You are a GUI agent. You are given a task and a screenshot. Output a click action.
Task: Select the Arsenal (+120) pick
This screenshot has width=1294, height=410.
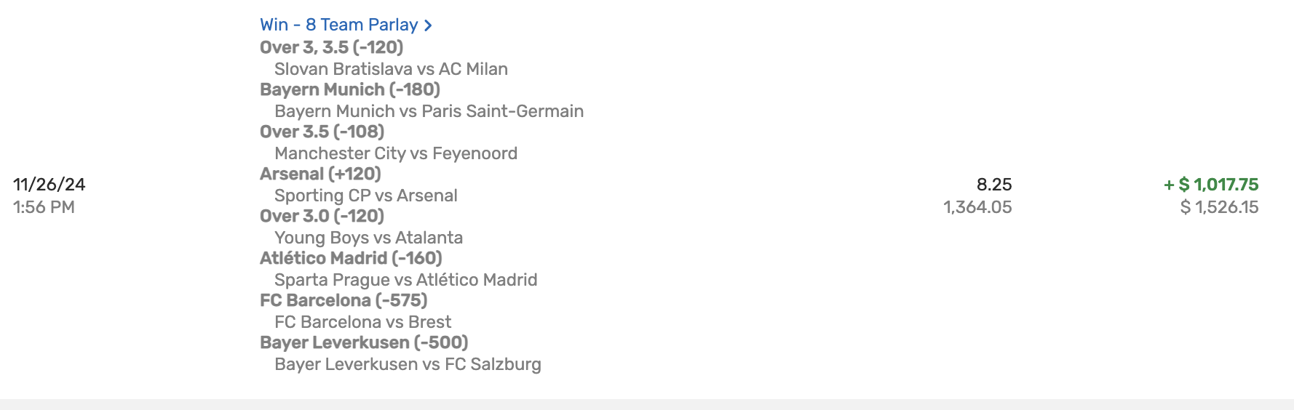click(x=320, y=174)
